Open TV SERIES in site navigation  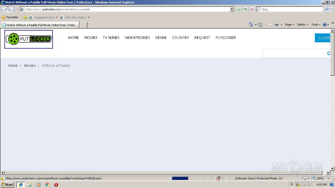coord(111,38)
